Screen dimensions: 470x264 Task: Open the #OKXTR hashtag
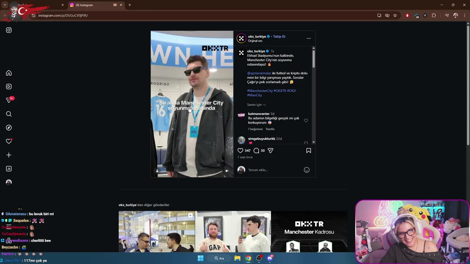(280, 91)
